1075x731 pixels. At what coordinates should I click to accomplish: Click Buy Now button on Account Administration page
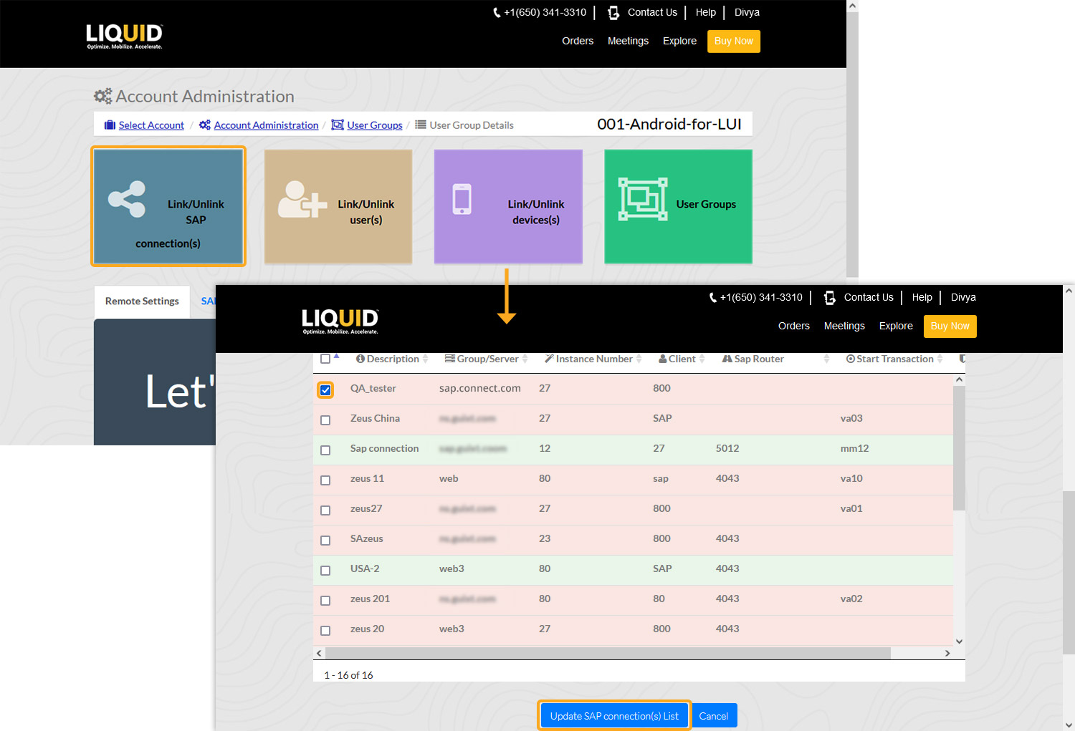coord(734,42)
